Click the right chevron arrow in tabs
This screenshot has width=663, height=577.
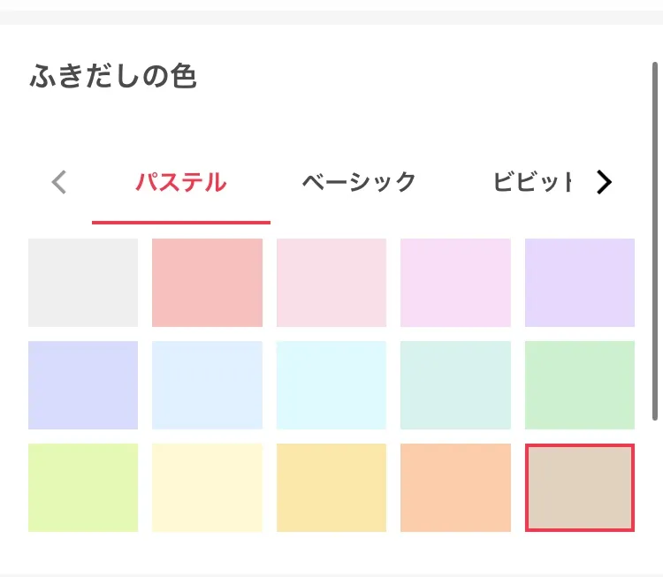pos(604,183)
